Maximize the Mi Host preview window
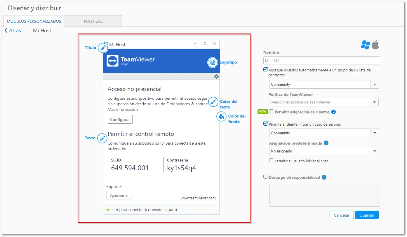 coord(205,43)
